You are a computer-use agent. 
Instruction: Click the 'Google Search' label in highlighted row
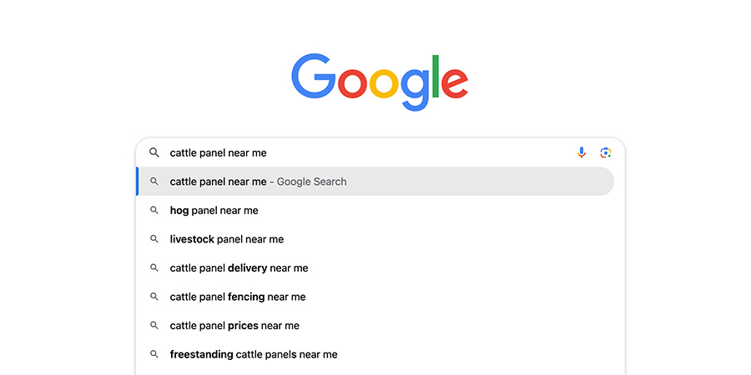point(312,182)
